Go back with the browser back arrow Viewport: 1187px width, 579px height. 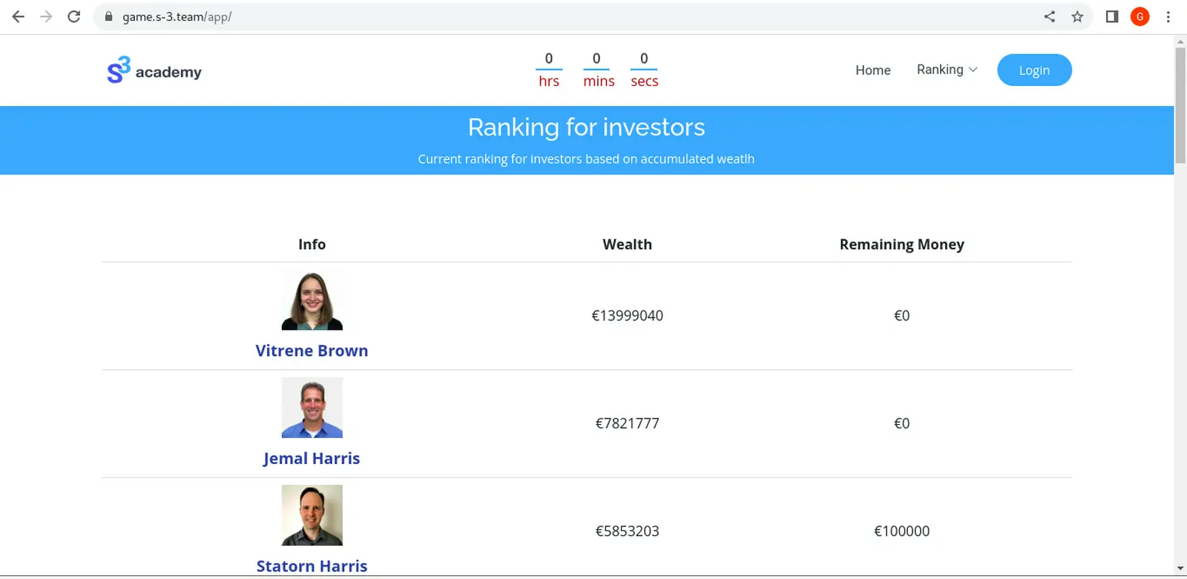[18, 16]
